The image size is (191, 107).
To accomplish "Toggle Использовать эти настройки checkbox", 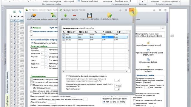I will [x=32, y=43].
